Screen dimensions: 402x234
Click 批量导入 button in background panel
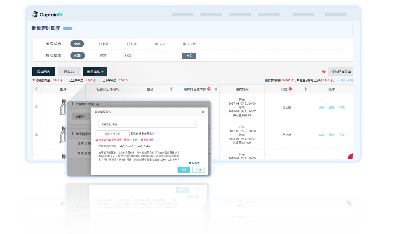coord(81,116)
